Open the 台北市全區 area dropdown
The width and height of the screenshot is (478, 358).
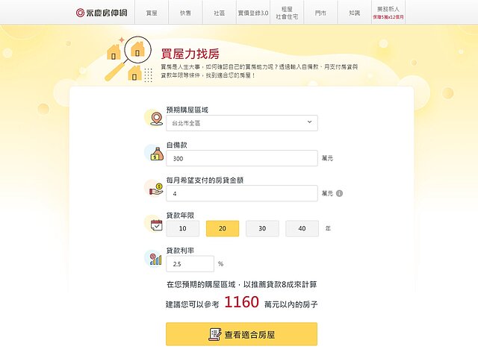[242, 123]
